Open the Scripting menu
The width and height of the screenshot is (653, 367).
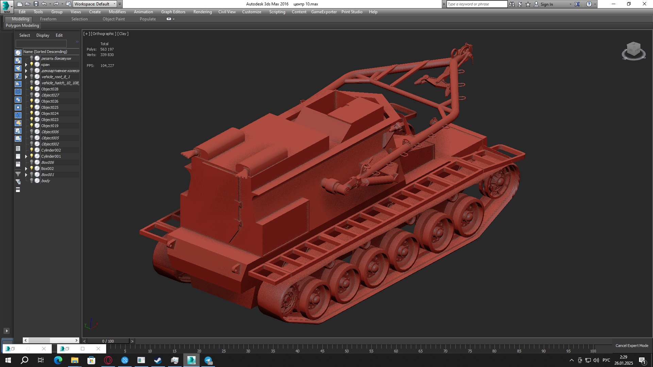pos(277,12)
